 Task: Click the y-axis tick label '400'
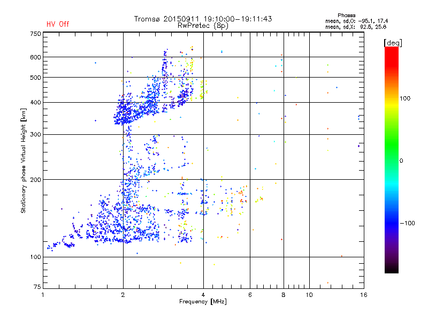pos(35,103)
